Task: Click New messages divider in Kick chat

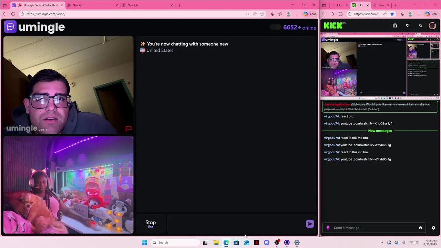Action: [380, 131]
